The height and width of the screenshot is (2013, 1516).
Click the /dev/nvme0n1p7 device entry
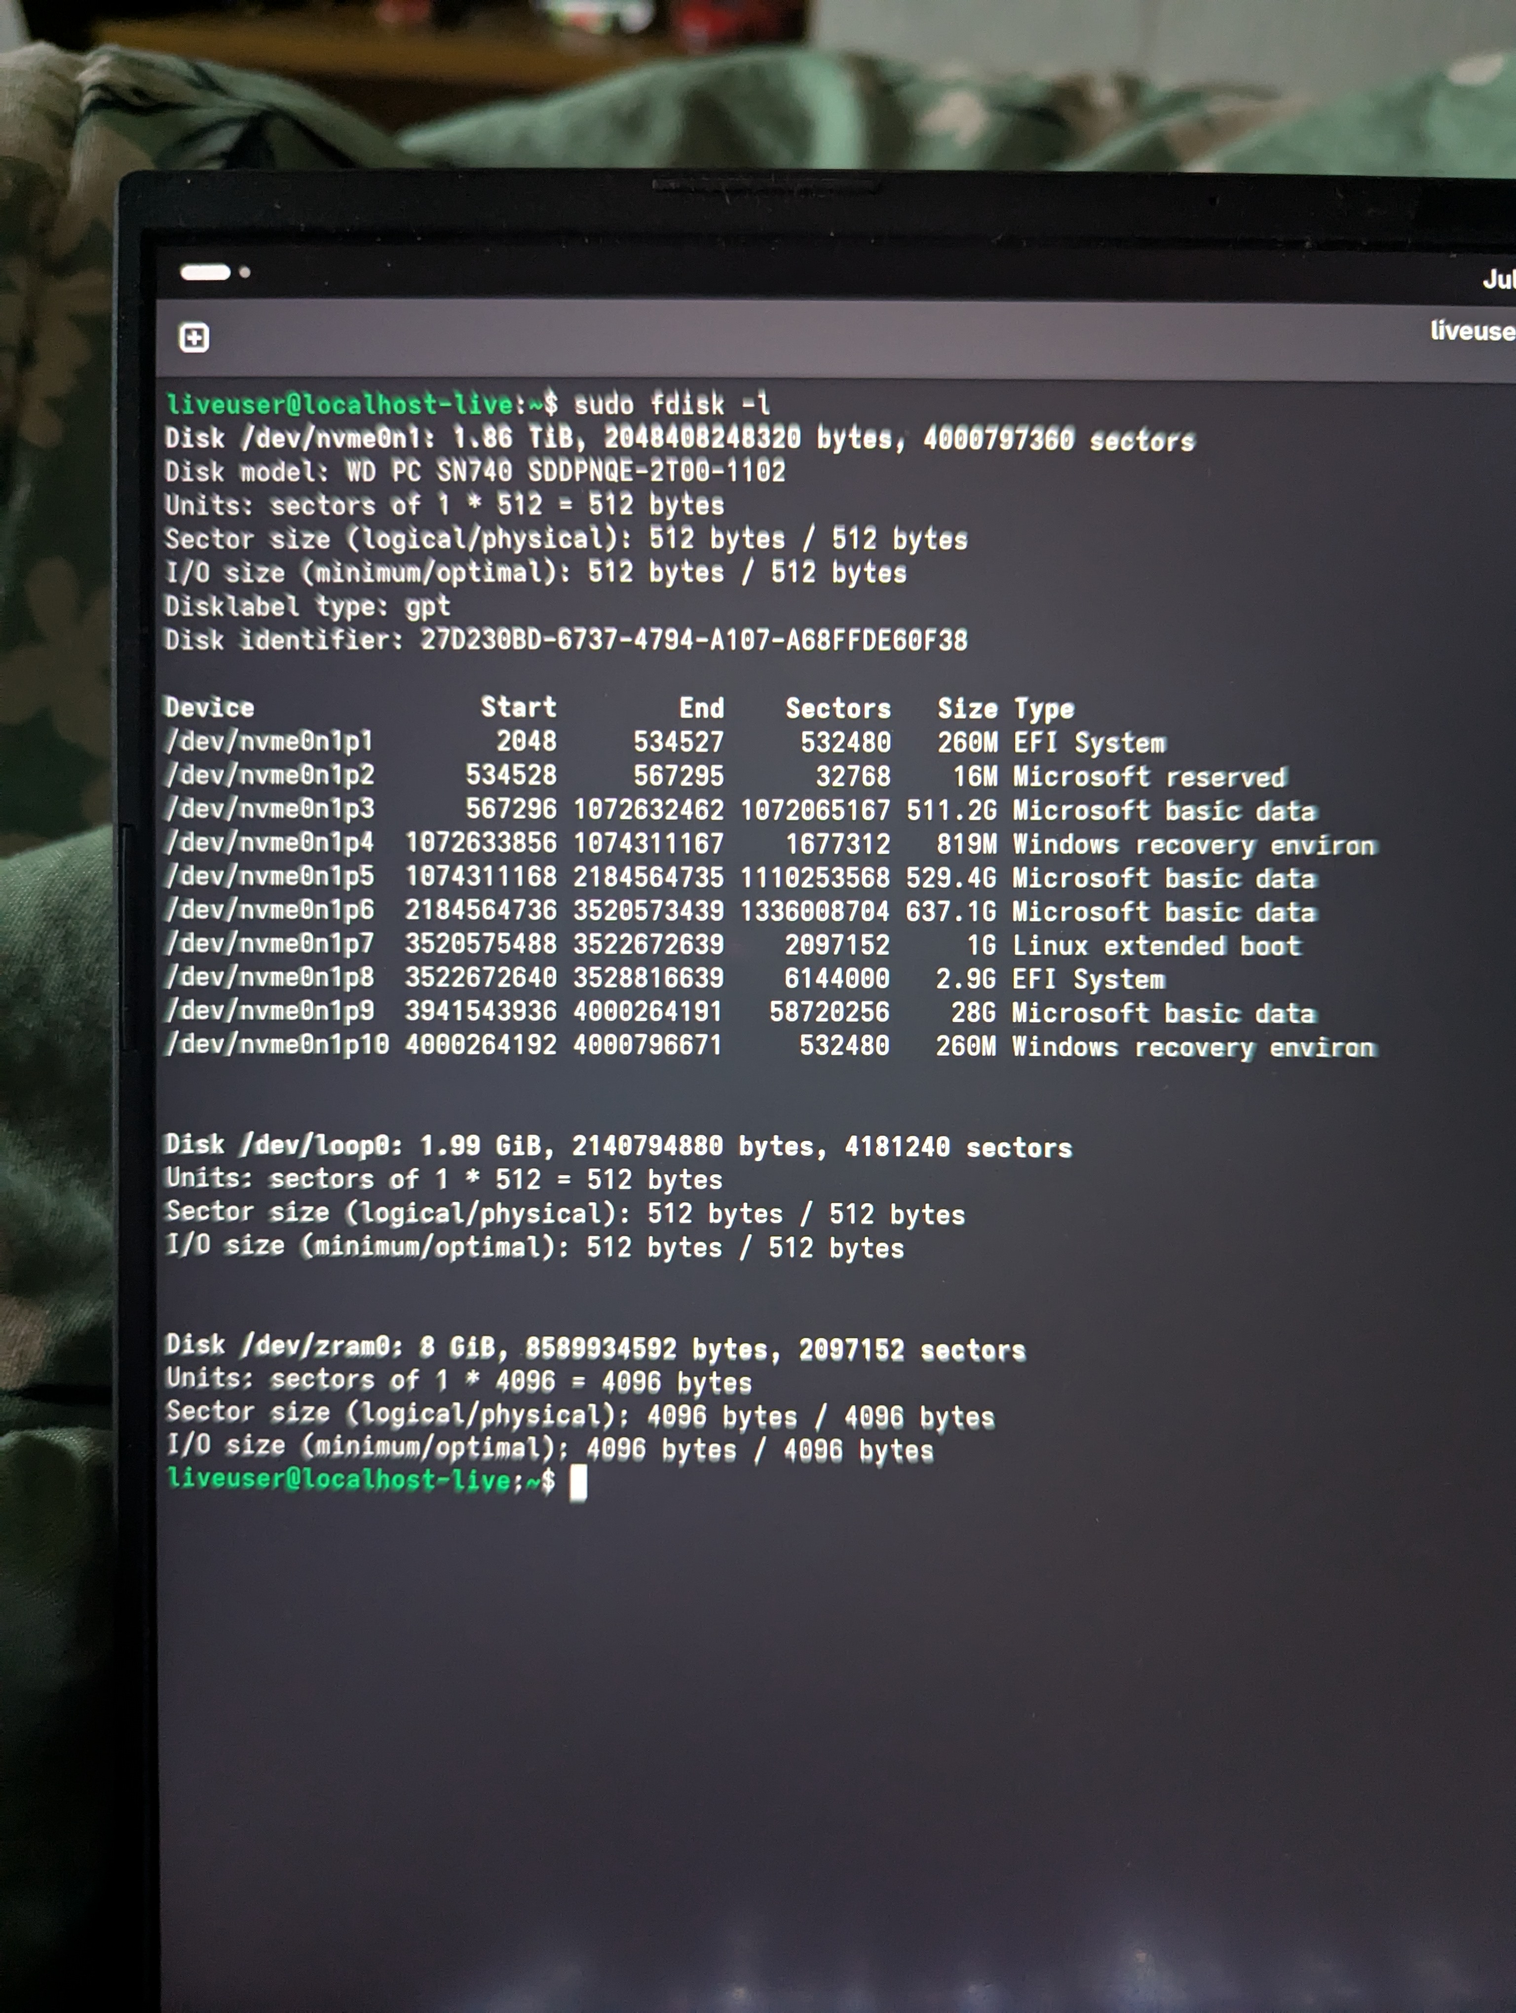pyautogui.click(x=269, y=943)
